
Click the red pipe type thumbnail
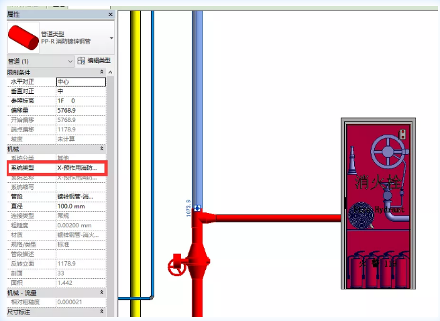[23, 38]
